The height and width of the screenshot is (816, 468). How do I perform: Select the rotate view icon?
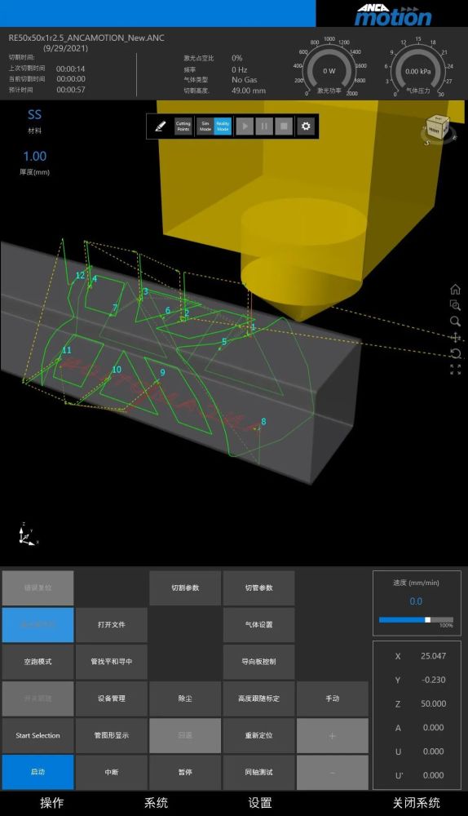coord(455,353)
